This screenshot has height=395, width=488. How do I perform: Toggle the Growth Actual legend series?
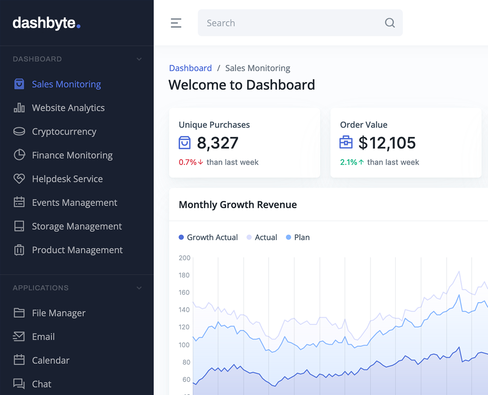pos(208,237)
